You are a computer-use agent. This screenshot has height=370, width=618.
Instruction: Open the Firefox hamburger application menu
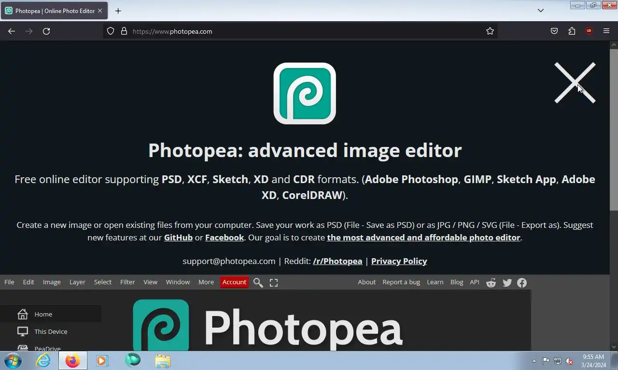click(606, 31)
